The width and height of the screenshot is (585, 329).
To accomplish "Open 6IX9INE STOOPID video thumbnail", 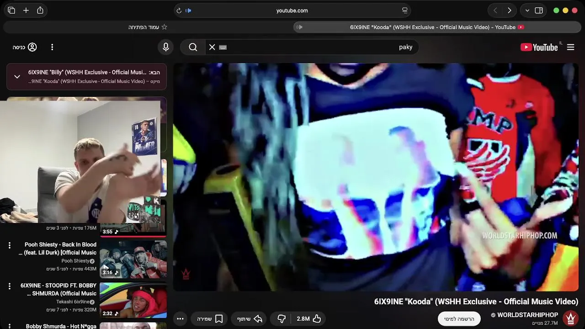I will [133, 300].
